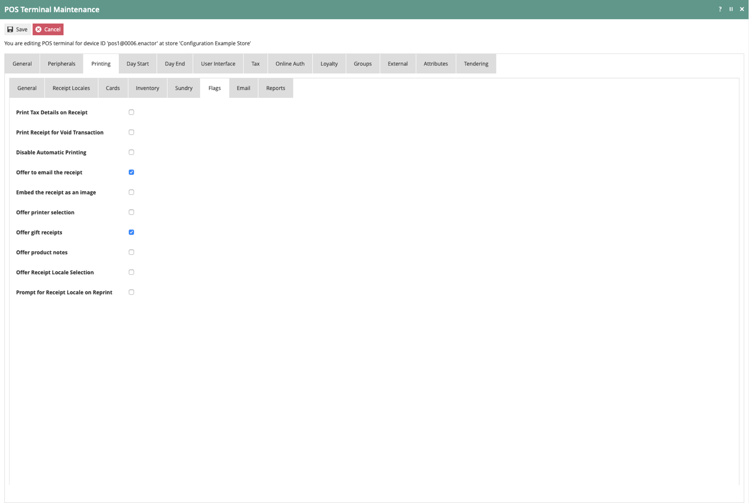
Task: Select the Online Auth tab
Action: coord(290,64)
